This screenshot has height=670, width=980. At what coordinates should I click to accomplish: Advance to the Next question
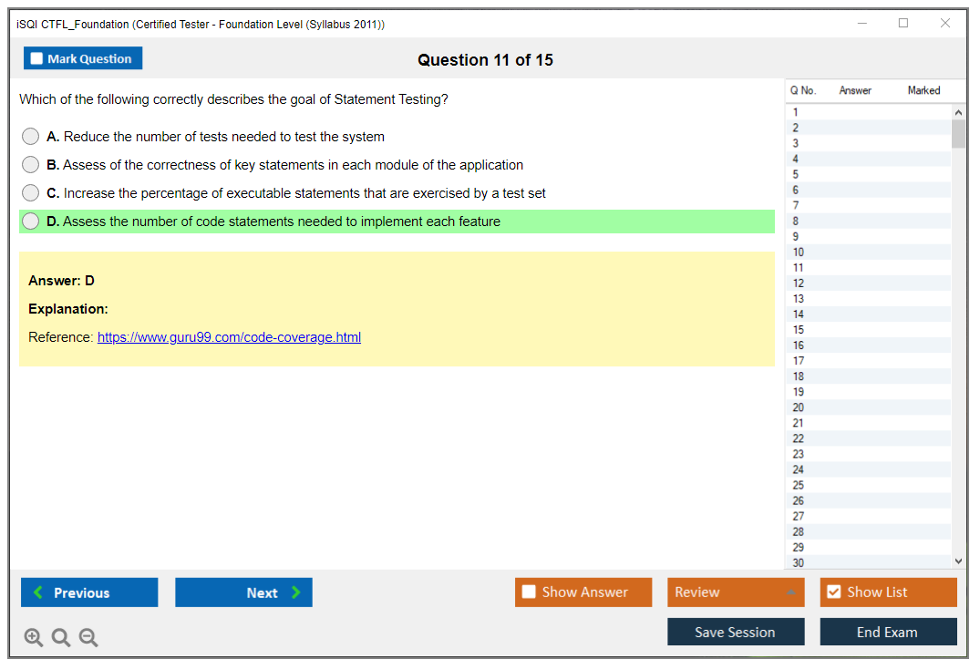click(243, 593)
